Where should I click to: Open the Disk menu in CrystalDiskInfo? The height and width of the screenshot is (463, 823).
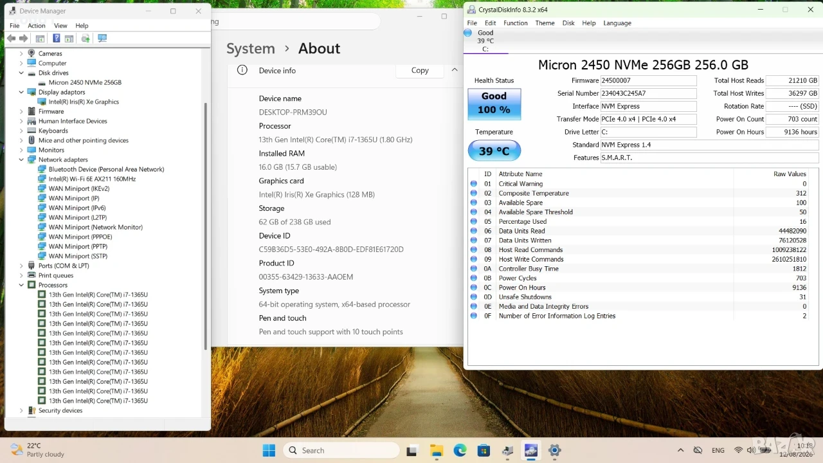pos(568,23)
